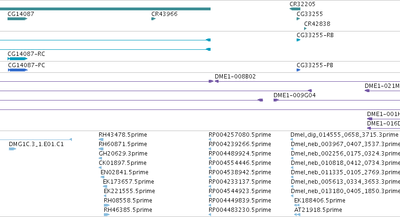The width and height of the screenshot is (400, 217).
Task: Click the CG33255-PB protein arrow
Action: pos(298,70)
